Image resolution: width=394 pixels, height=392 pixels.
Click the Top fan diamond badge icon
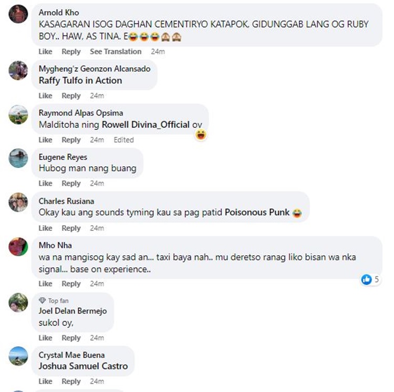[x=42, y=300]
